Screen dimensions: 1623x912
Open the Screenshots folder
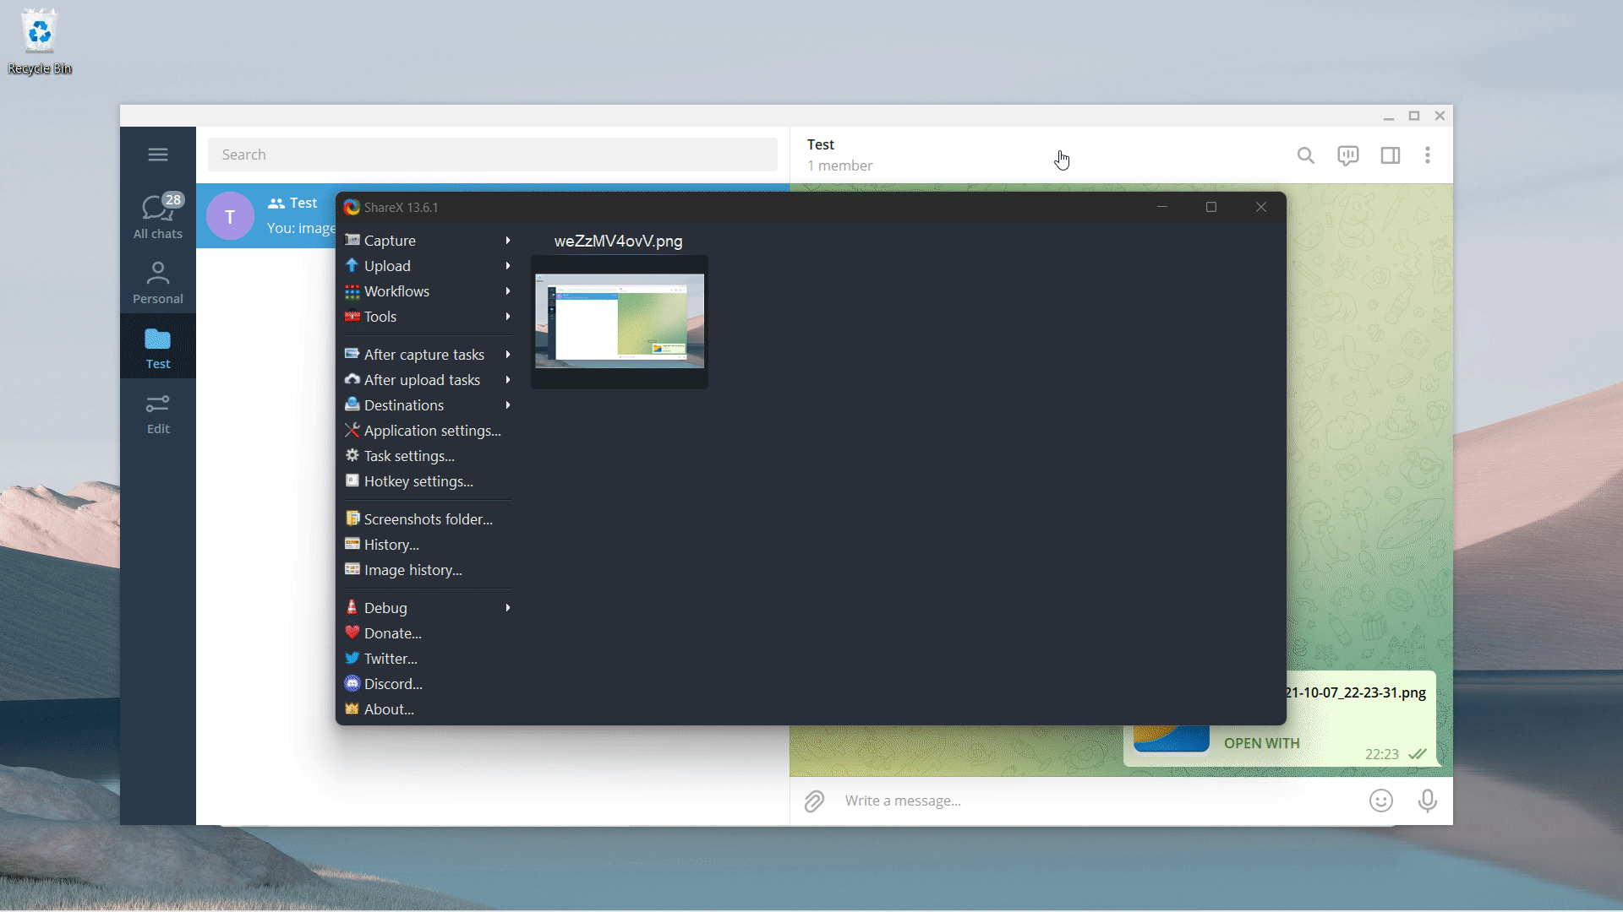428,519
